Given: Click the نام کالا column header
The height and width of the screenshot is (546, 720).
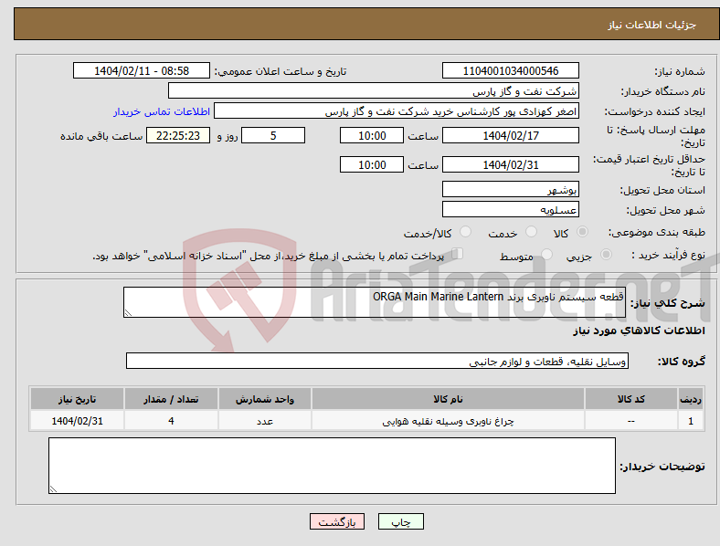Looking at the screenshot, I should [448, 399].
